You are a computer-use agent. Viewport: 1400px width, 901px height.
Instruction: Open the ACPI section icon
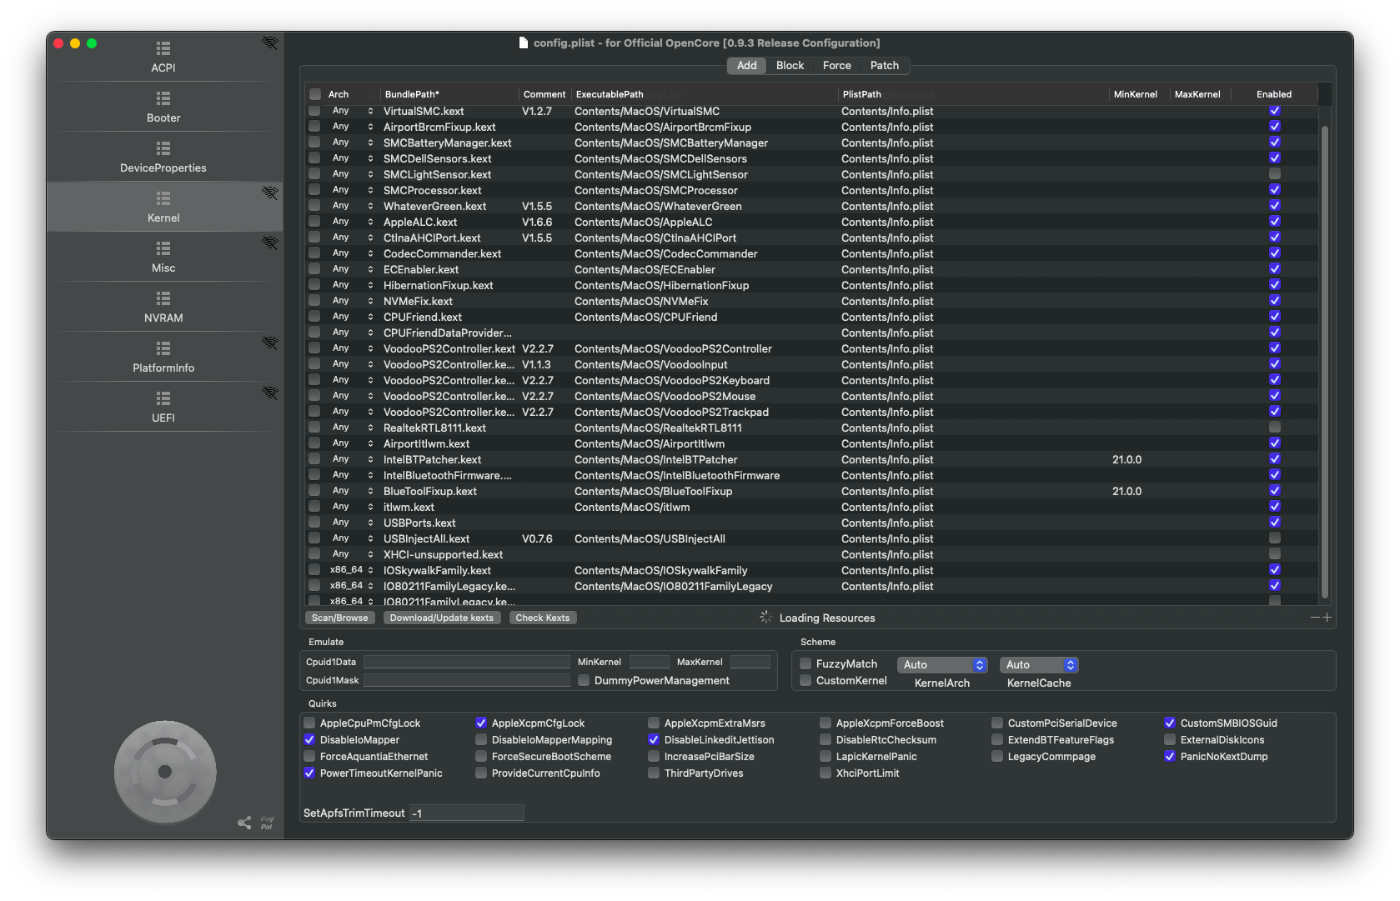163,48
